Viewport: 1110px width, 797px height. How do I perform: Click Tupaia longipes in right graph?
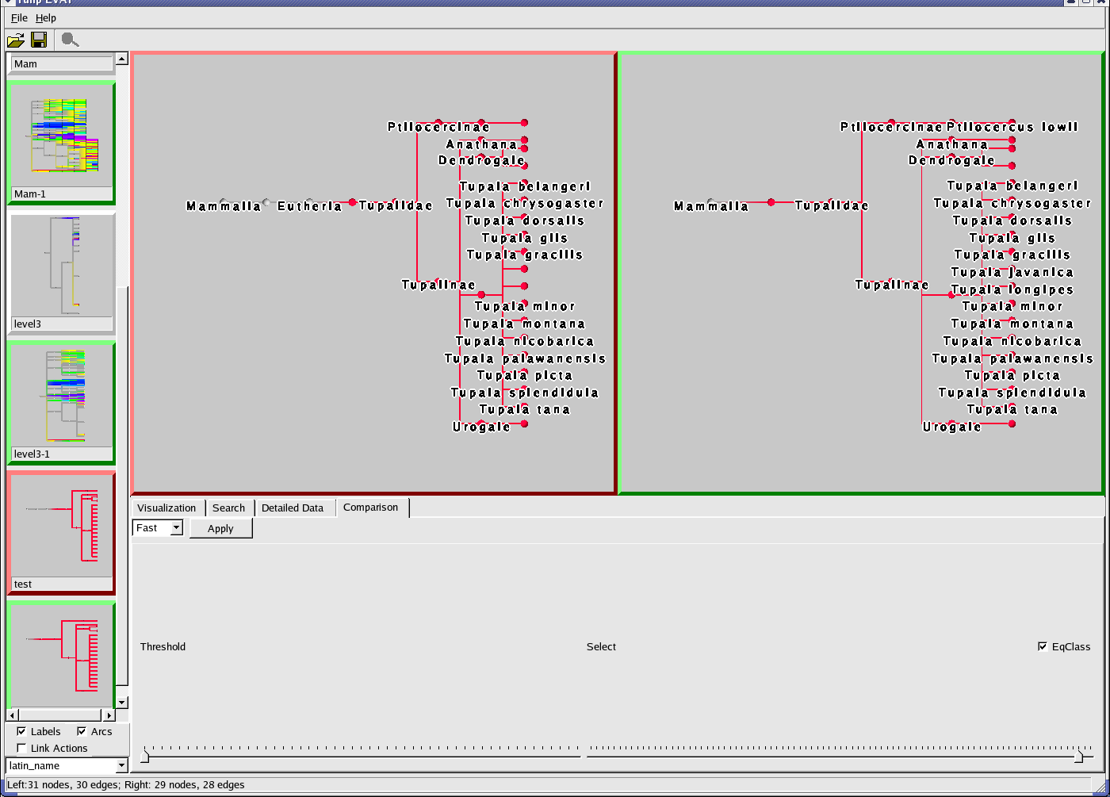pos(1012,289)
